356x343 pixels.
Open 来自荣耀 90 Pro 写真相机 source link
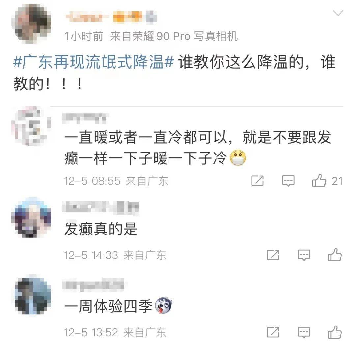pos(174,36)
